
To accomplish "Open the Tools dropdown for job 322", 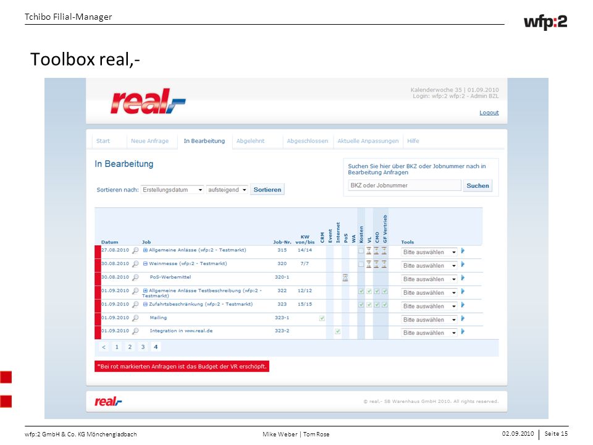I will [x=429, y=293].
